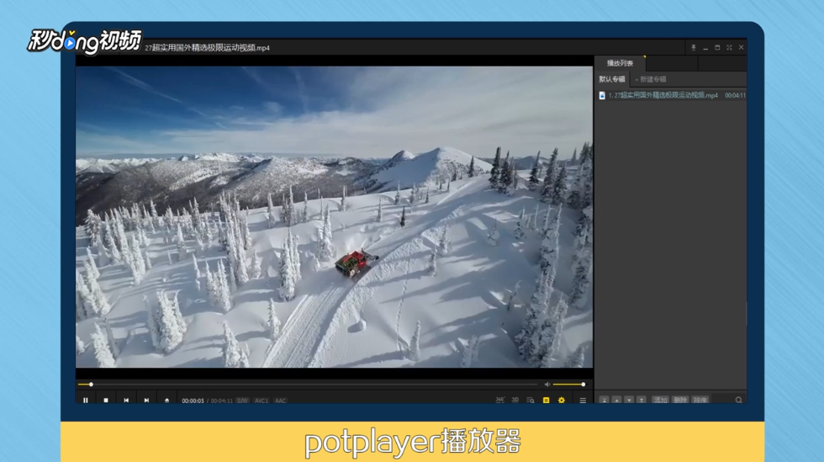824x462 pixels.
Task: Open the yellow settings gear
Action: point(562,401)
